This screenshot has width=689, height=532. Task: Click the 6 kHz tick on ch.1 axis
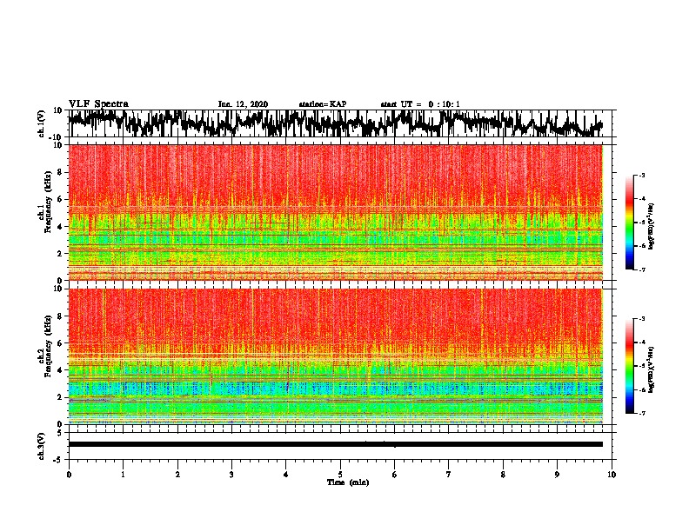pyautogui.click(x=60, y=199)
